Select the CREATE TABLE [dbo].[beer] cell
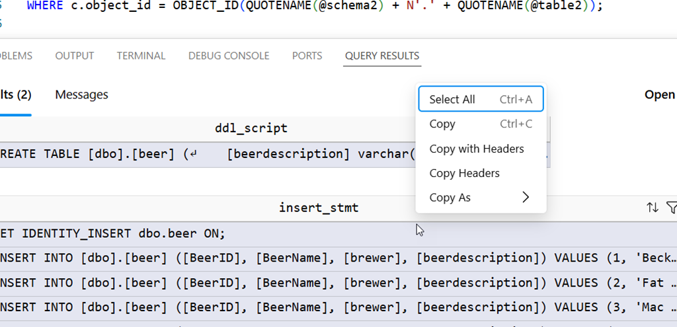Image resolution: width=677 pixels, height=327 pixels. tap(208, 155)
